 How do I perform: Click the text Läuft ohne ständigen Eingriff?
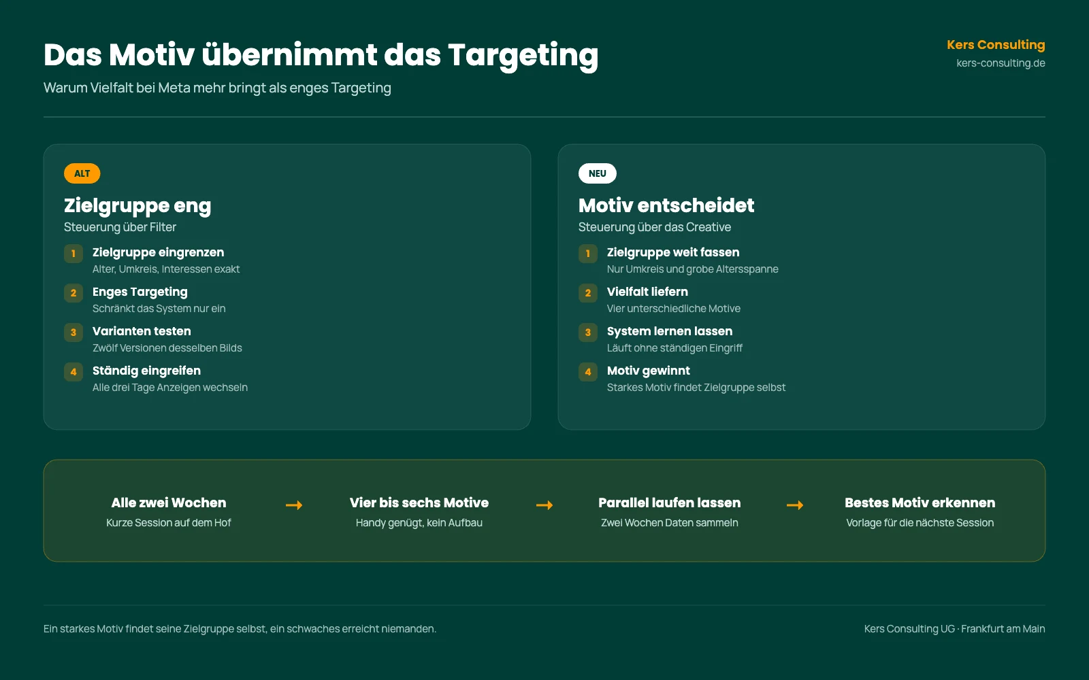(x=674, y=348)
